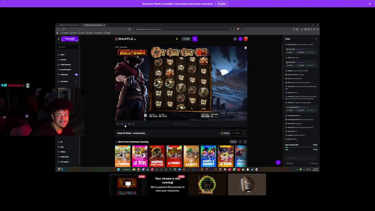Click the purple support headset bubble
The height and width of the screenshot is (211, 375).
click(278, 162)
